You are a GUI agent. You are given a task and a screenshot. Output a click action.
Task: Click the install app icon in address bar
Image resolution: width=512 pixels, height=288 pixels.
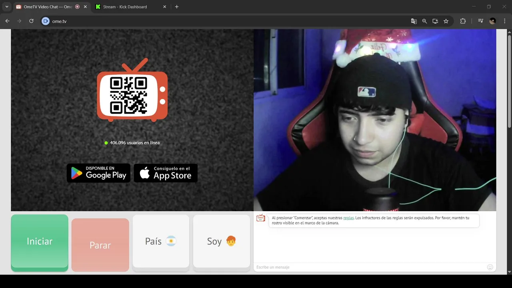(435, 21)
